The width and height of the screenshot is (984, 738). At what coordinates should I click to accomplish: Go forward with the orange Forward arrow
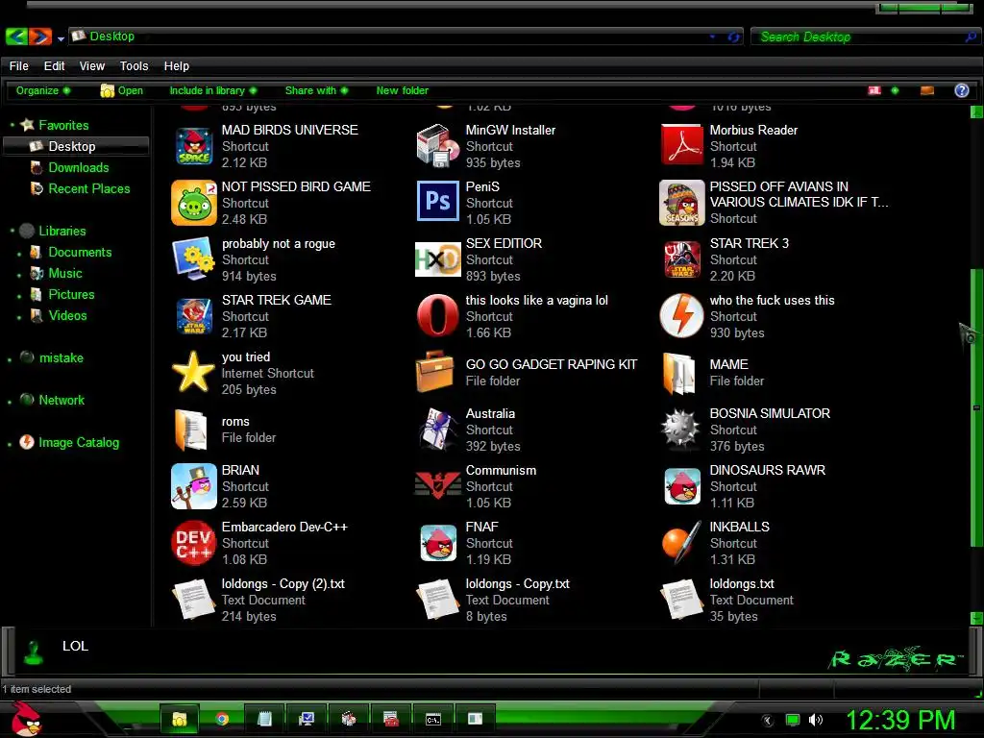click(x=39, y=37)
